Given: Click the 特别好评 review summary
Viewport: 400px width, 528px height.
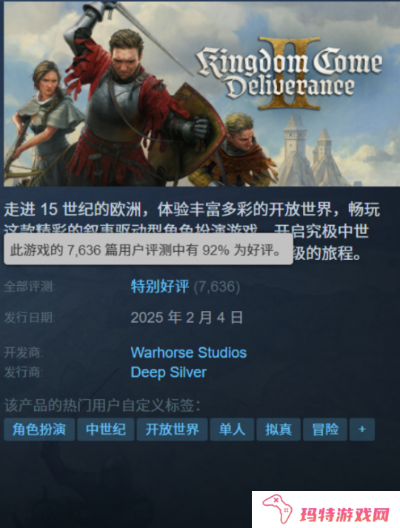Looking at the screenshot, I should tap(160, 287).
